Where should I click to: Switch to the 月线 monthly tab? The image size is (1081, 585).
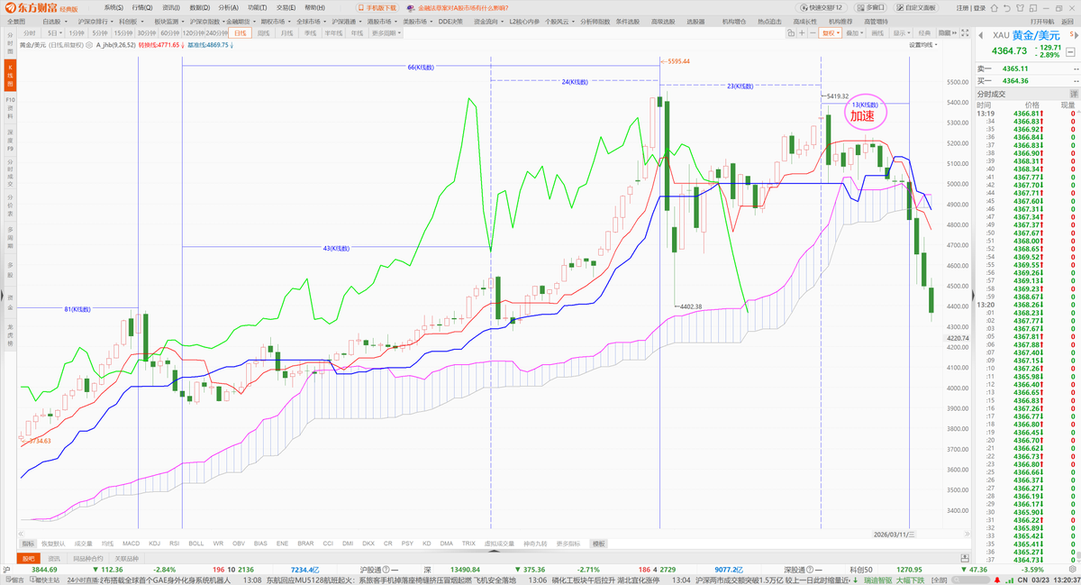click(286, 32)
